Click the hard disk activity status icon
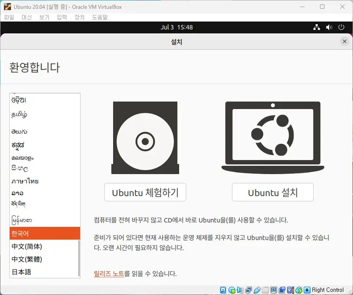This screenshot has height=295, width=353. tap(223, 290)
